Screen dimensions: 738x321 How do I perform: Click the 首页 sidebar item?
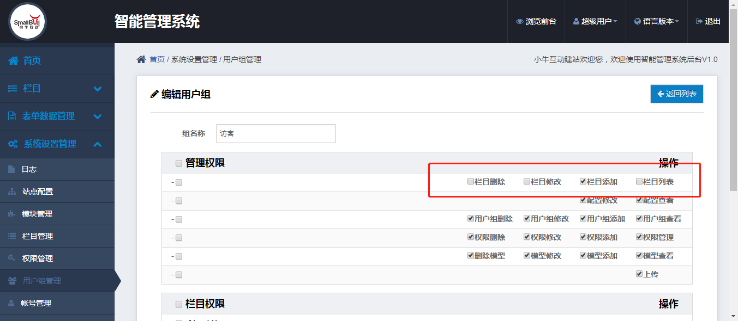[x=57, y=60]
